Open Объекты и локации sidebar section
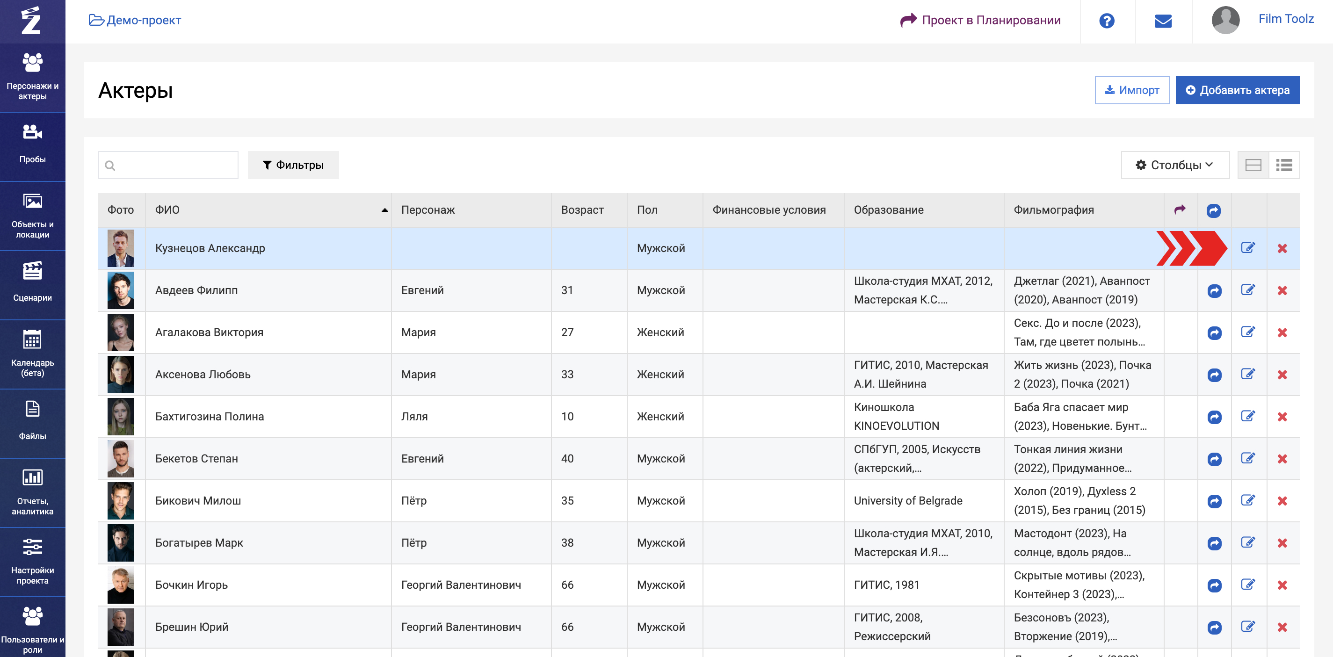The image size is (1333, 657). click(33, 216)
